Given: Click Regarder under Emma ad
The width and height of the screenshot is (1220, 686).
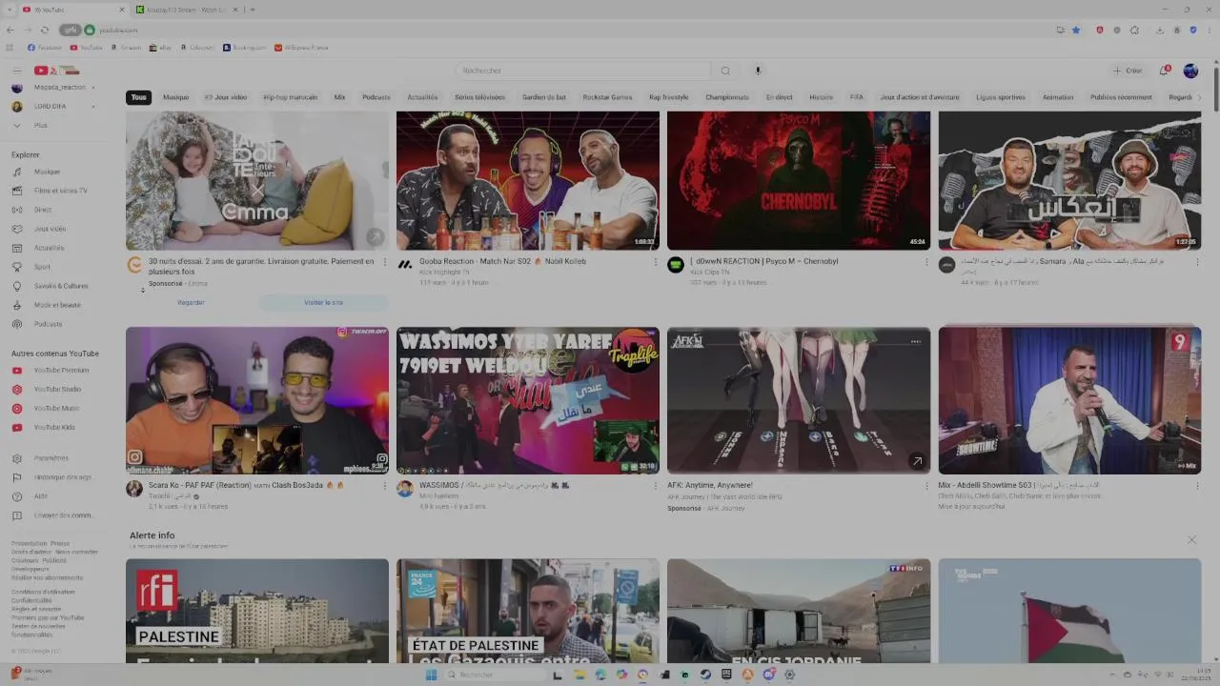Looking at the screenshot, I should tap(191, 302).
